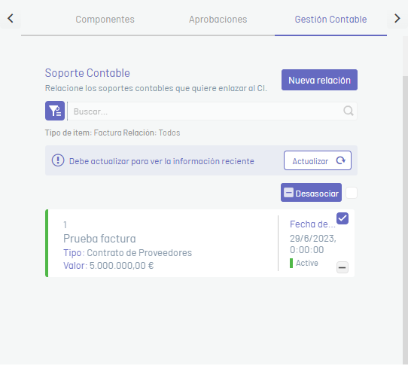Switch to the Componentes tab
This screenshot has width=411, height=369.
pyautogui.click(x=105, y=20)
